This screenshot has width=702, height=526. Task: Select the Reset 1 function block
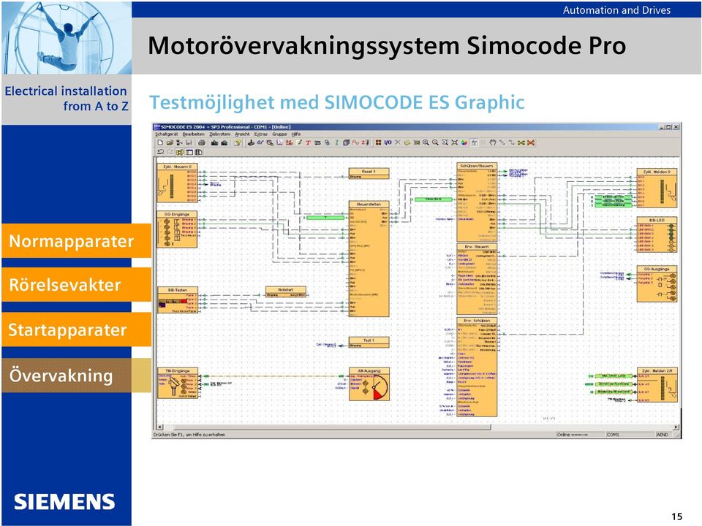[x=369, y=174]
